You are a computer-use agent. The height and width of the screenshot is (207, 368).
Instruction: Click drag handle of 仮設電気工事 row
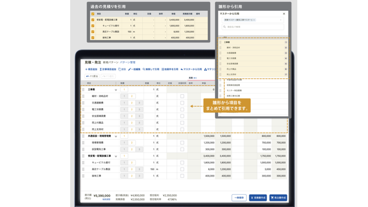tap(83, 149)
